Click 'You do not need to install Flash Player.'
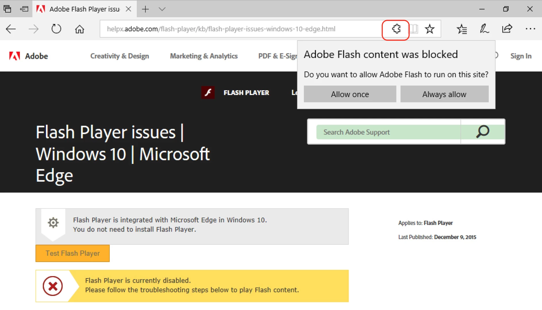The height and width of the screenshot is (310, 542). point(134,229)
